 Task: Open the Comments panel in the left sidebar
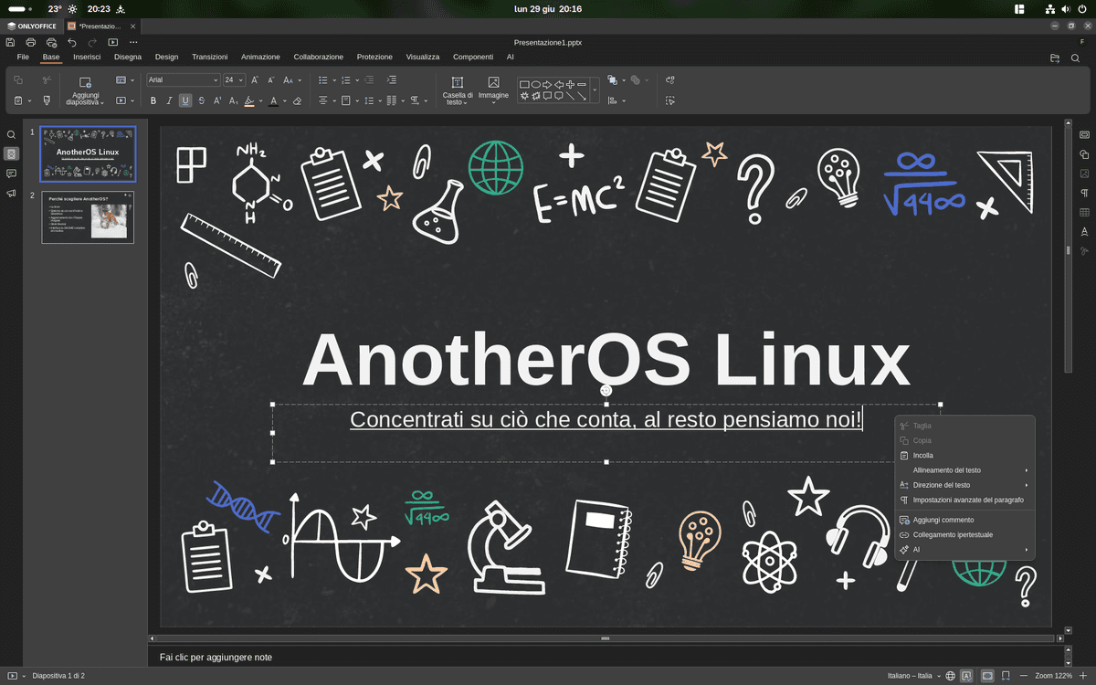tap(11, 174)
